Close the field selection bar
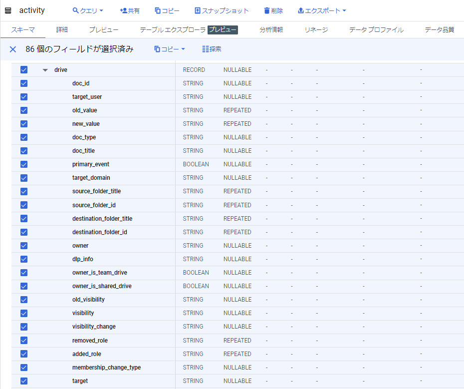 tap(13, 49)
